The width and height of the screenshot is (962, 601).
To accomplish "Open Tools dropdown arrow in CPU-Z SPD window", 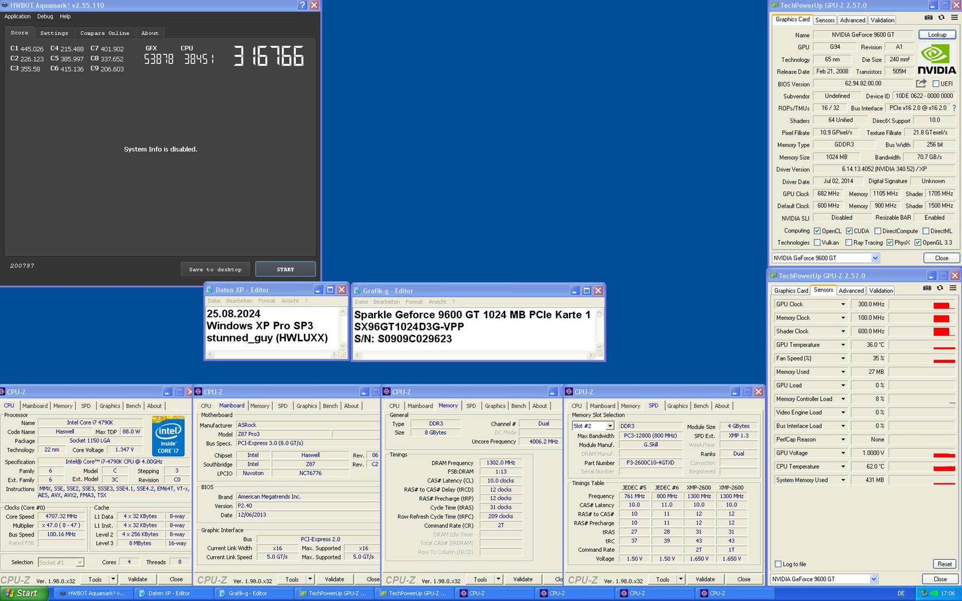I will click(x=680, y=579).
